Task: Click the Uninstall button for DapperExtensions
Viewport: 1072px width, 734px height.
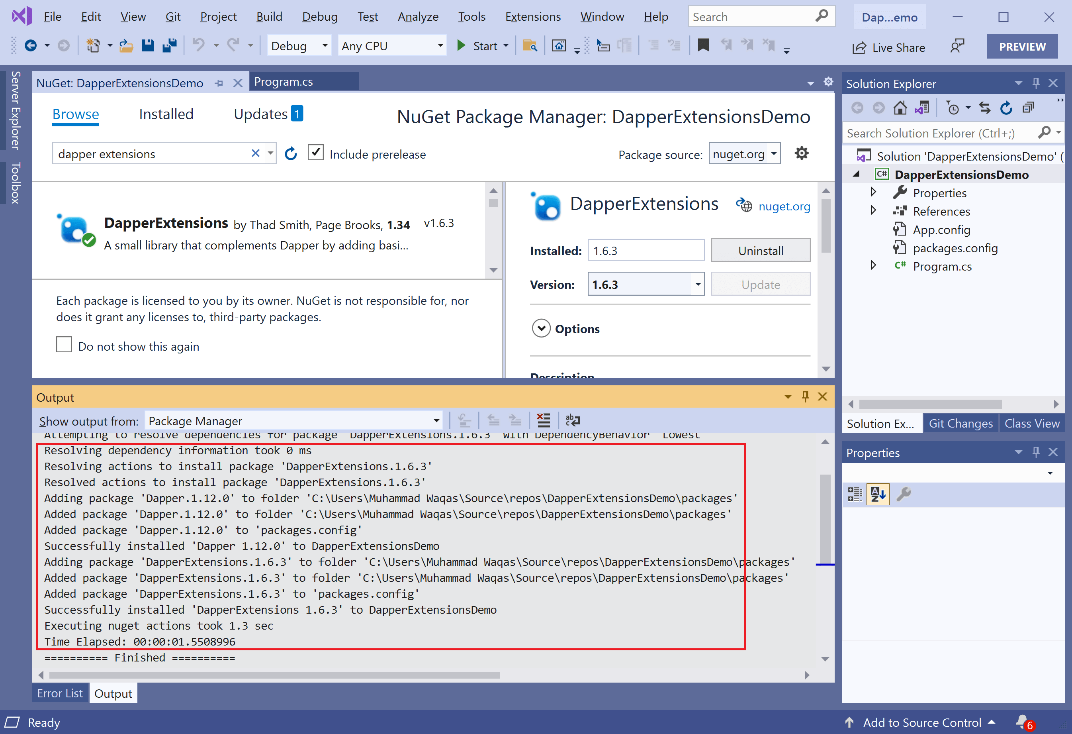Action: point(761,250)
